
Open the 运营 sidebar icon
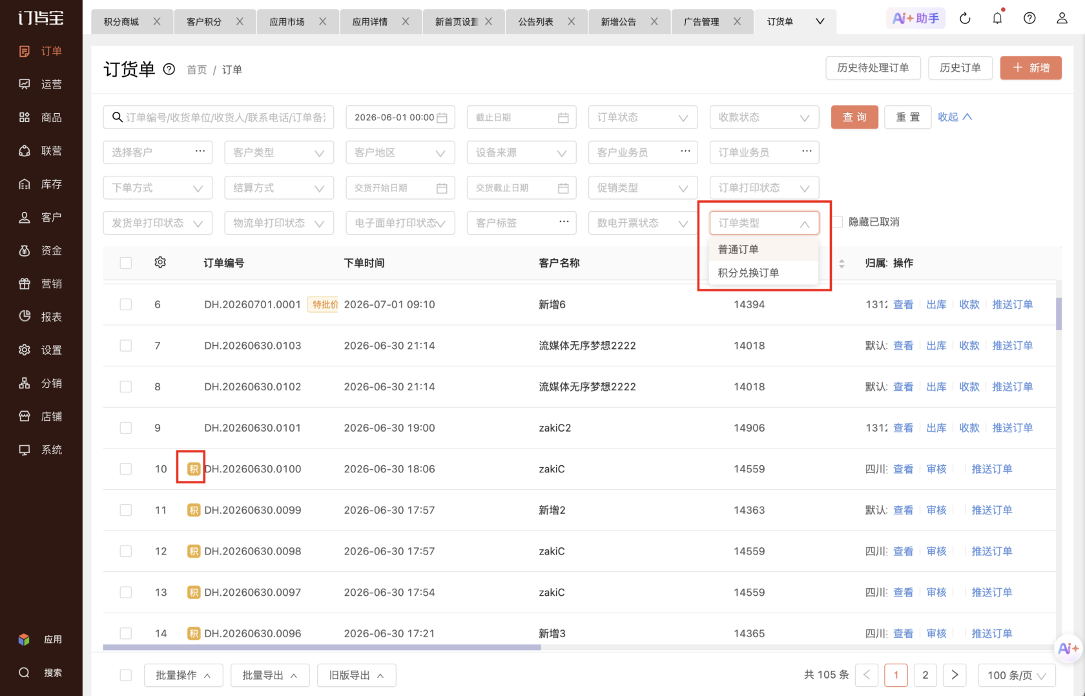(25, 84)
